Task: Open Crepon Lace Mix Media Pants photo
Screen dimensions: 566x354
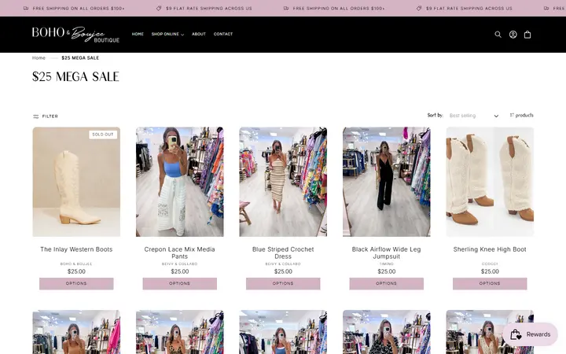Action: 180,182
